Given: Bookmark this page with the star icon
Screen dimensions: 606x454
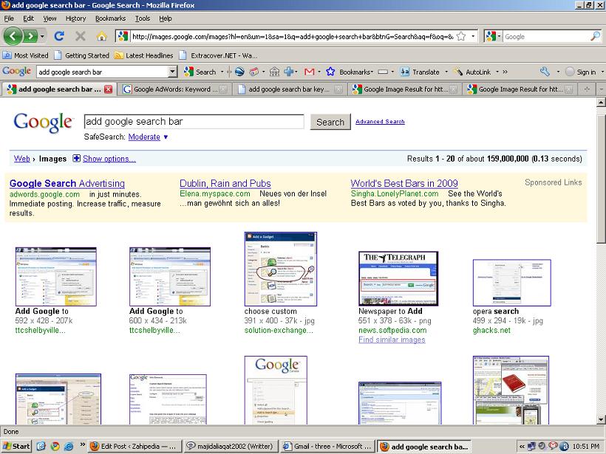Looking at the screenshot, I should (x=461, y=35).
